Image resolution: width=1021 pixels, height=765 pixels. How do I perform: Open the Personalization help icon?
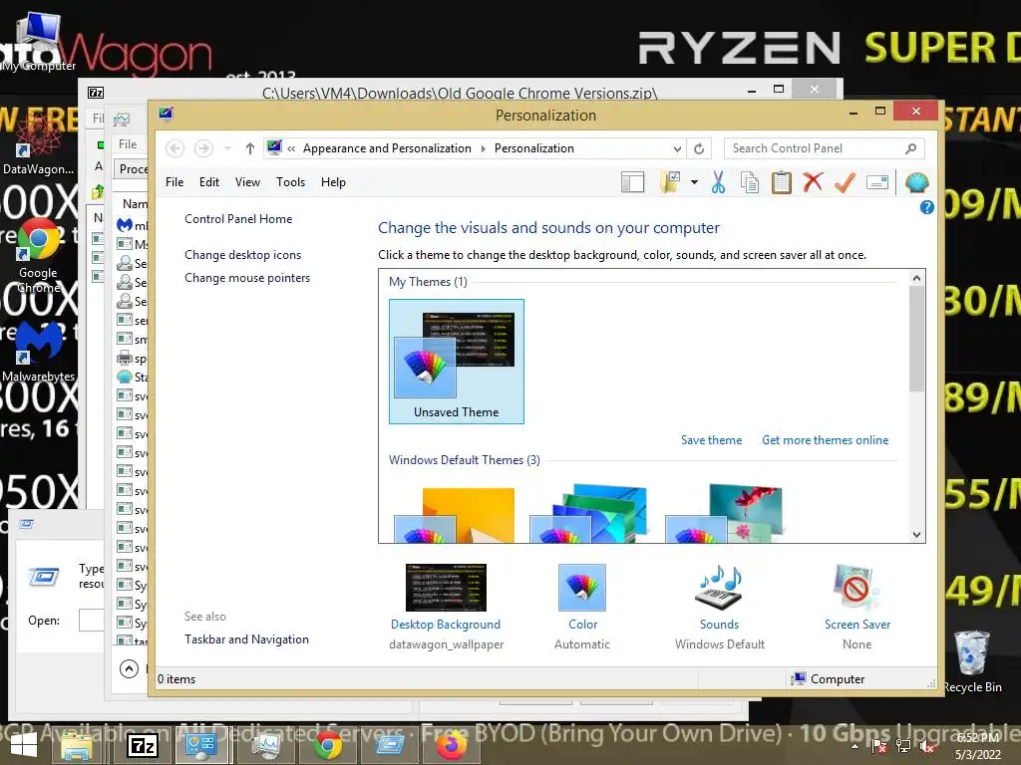point(926,207)
